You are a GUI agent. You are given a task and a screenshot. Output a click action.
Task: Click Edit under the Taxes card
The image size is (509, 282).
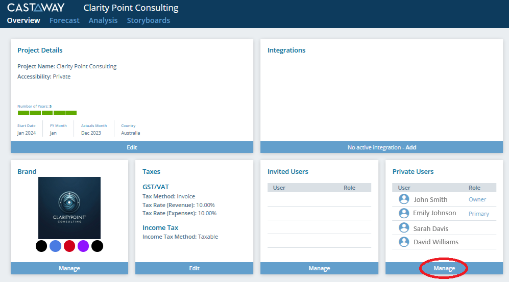(194, 268)
